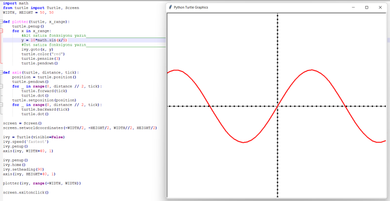
Task: Click the 'turtle.backward(tick)' line
Action: coord(45,110)
